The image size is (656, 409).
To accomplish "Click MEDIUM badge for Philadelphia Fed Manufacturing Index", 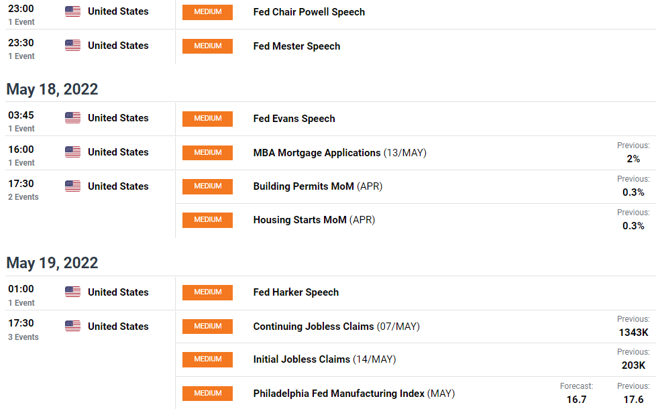I will 207,393.
